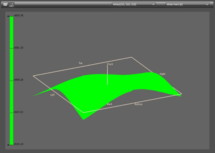Image resolution: width=215 pixels, height=153 pixels.
Task: Open the White Point (K) dropdown
Action: click(187, 4)
